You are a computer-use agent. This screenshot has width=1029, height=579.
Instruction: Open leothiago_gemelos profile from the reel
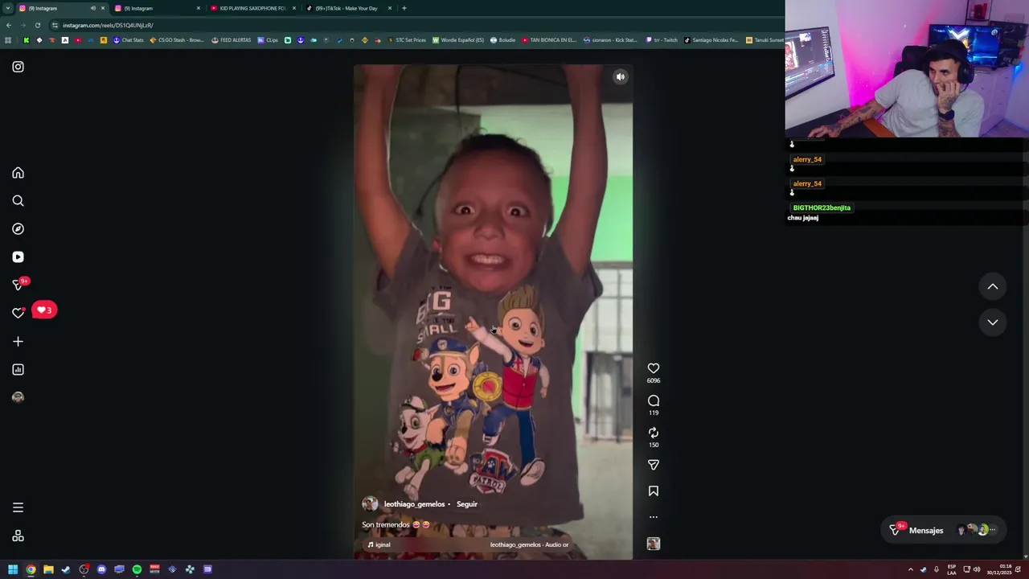point(414,504)
